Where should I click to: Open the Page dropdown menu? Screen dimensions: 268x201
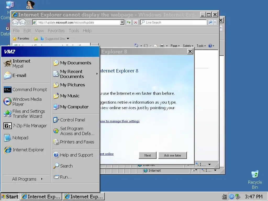[x=175, y=46]
